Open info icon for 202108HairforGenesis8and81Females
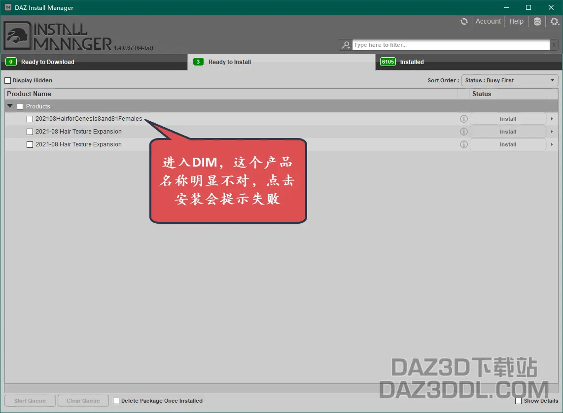The height and width of the screenshot is (413, 563). pyautogui.click(x=463, y=119)
